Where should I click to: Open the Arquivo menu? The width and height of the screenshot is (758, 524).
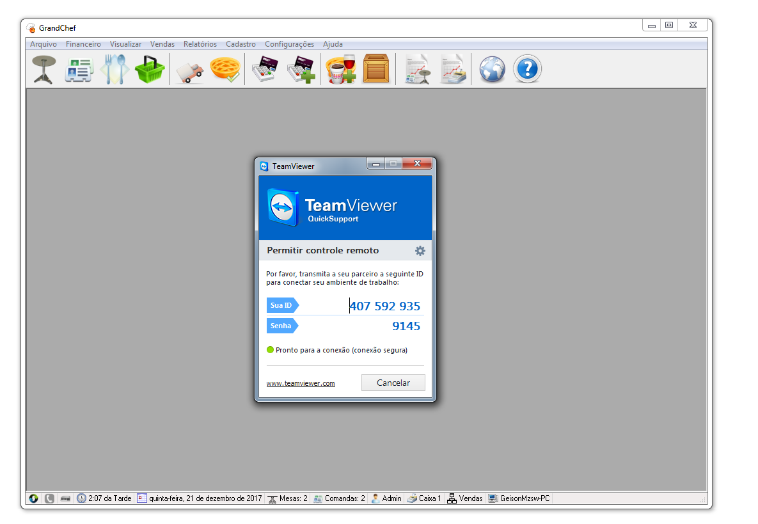(43, 44)
